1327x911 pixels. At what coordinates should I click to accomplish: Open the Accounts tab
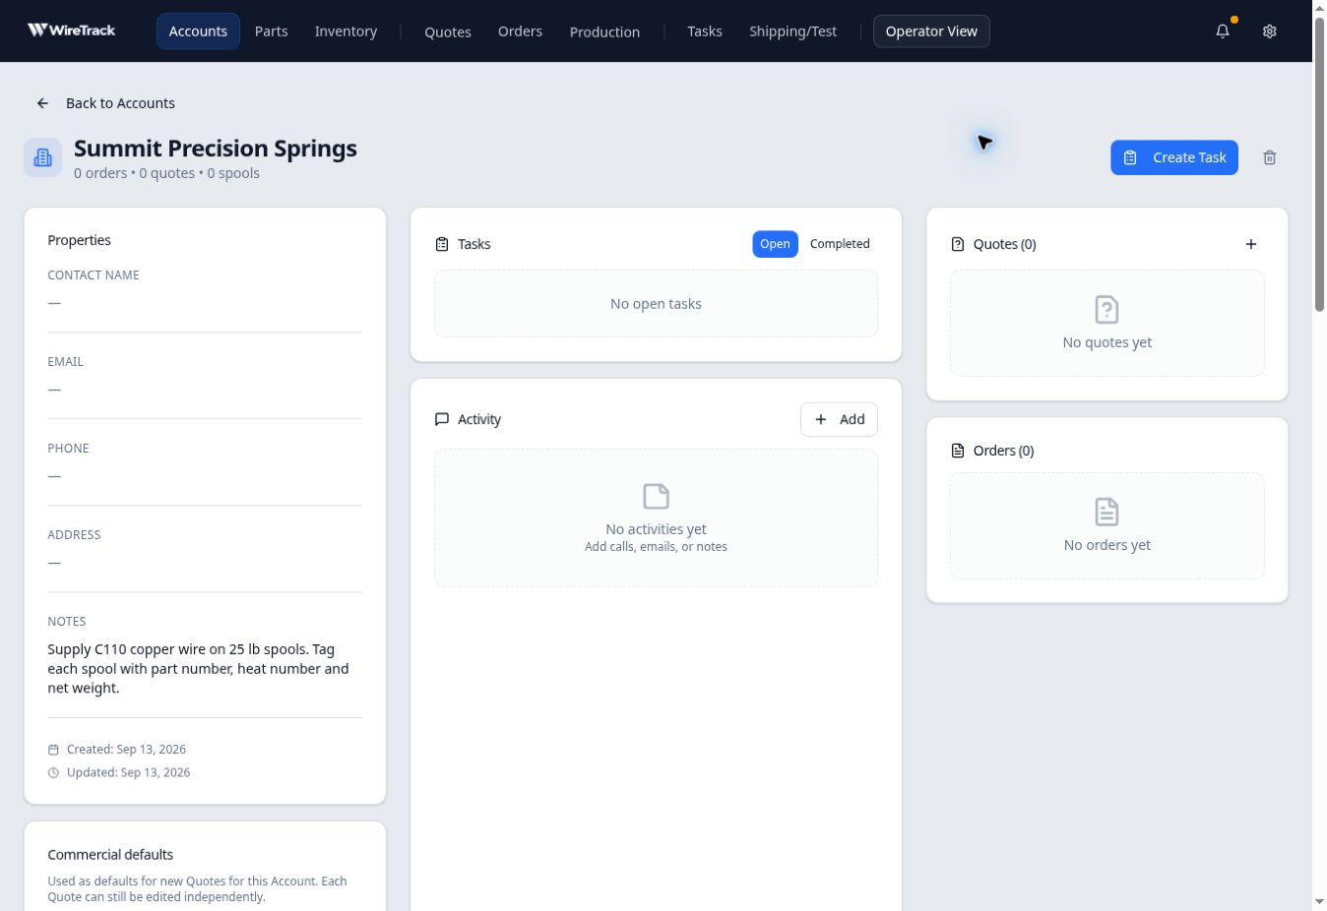[x=198, y=31]
